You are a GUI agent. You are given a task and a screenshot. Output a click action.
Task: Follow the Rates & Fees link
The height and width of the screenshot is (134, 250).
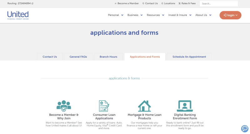tap(188, 3)
